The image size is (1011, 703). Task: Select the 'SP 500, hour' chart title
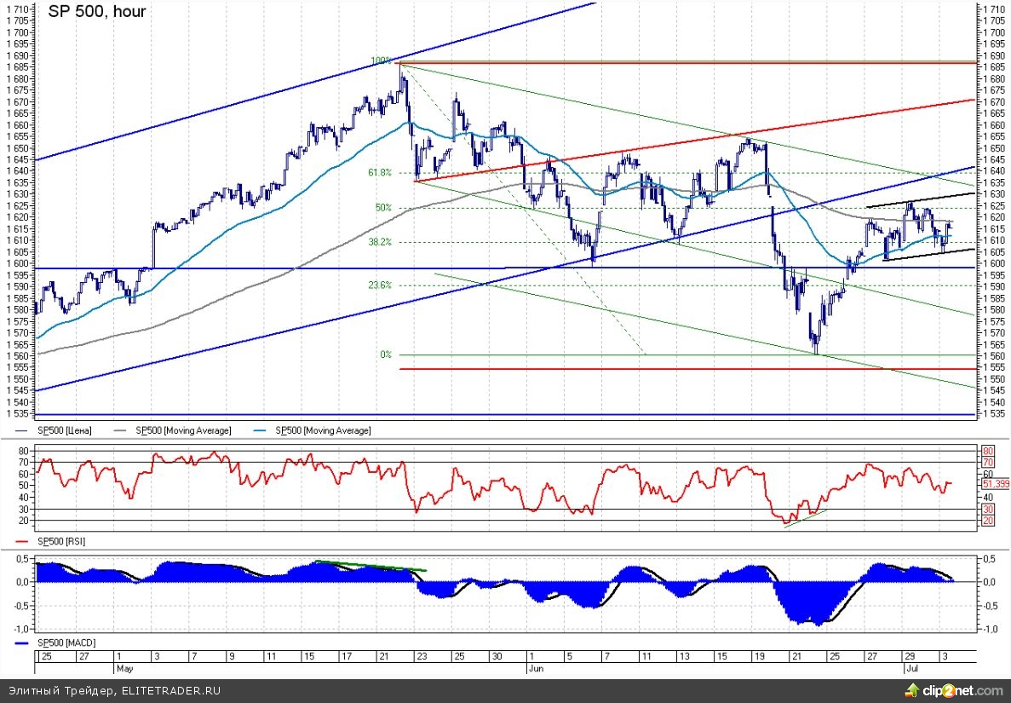96,11
